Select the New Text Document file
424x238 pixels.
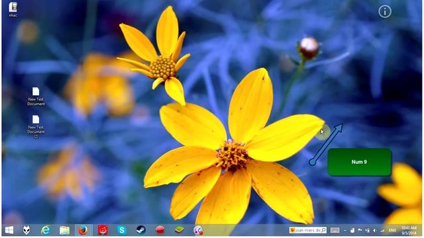pos(36,97)
